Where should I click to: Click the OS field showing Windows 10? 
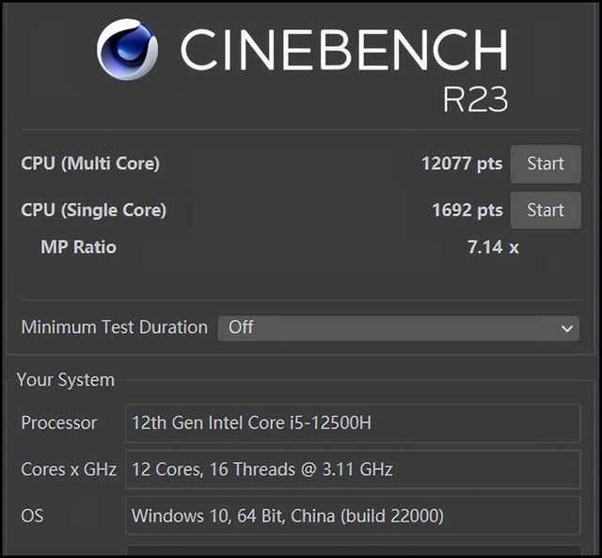click(353, 516)
